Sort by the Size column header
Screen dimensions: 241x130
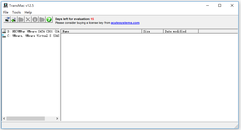click(x=152, y=31)
